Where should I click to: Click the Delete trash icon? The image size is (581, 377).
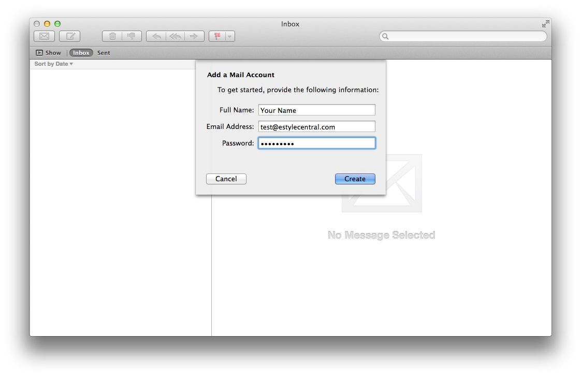pyautogui.click(x=112, y=36)
